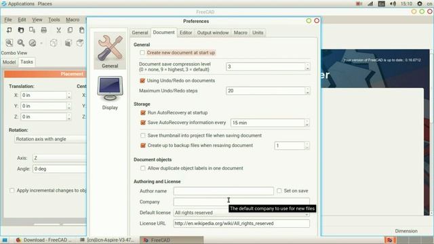Adjust the compression level spinner arrows
The image size is (434, 244).
coord(307,66)
